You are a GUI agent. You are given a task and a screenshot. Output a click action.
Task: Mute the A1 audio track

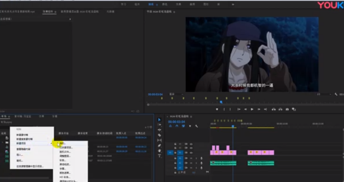[191, 158]
